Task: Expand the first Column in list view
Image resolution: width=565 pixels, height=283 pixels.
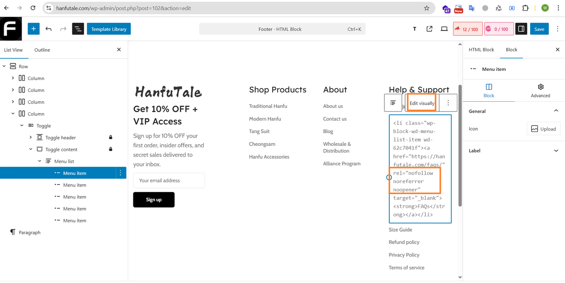Action: click(13, 78)
